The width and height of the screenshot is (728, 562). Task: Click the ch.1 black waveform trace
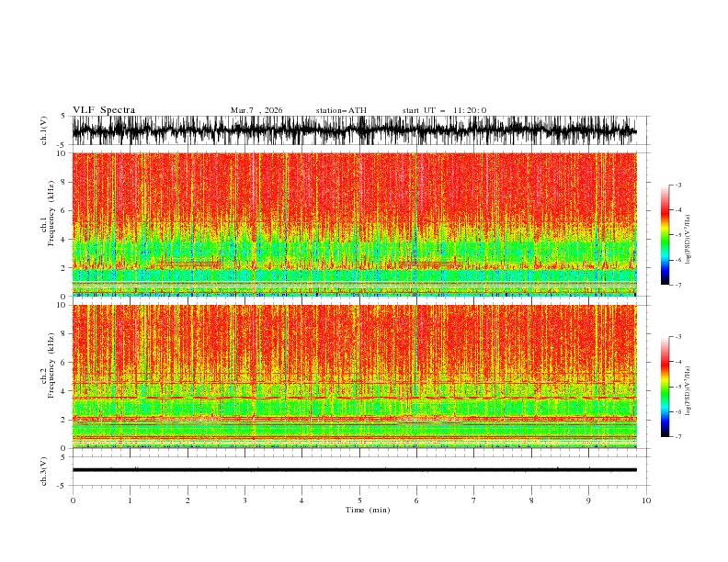(354, 130)
